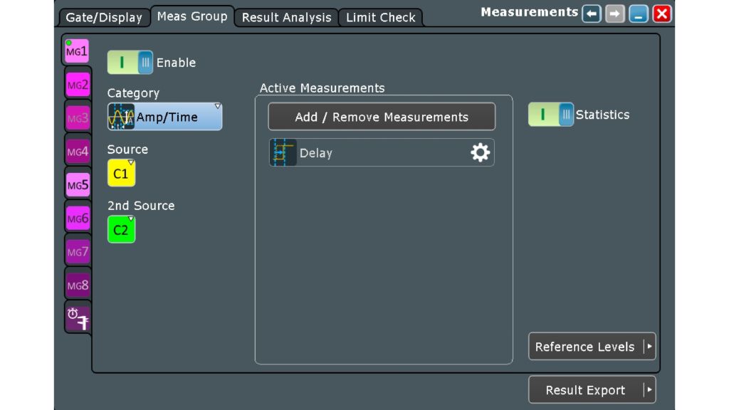Image resolution: width=729 pixels, height=410 pixels.
Task: Click the arrow icon on Reference Levels
Action: tap(649, 347)
